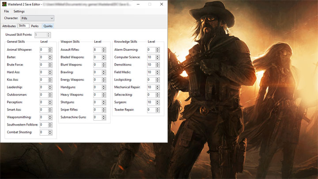Adjust the Blunt Weapons level stepper
This screenshot has height=179, width=318.
(104, 65)
